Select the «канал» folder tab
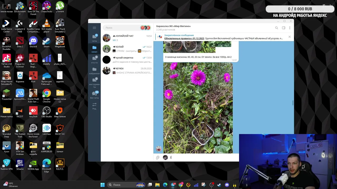 click(94, 49)
